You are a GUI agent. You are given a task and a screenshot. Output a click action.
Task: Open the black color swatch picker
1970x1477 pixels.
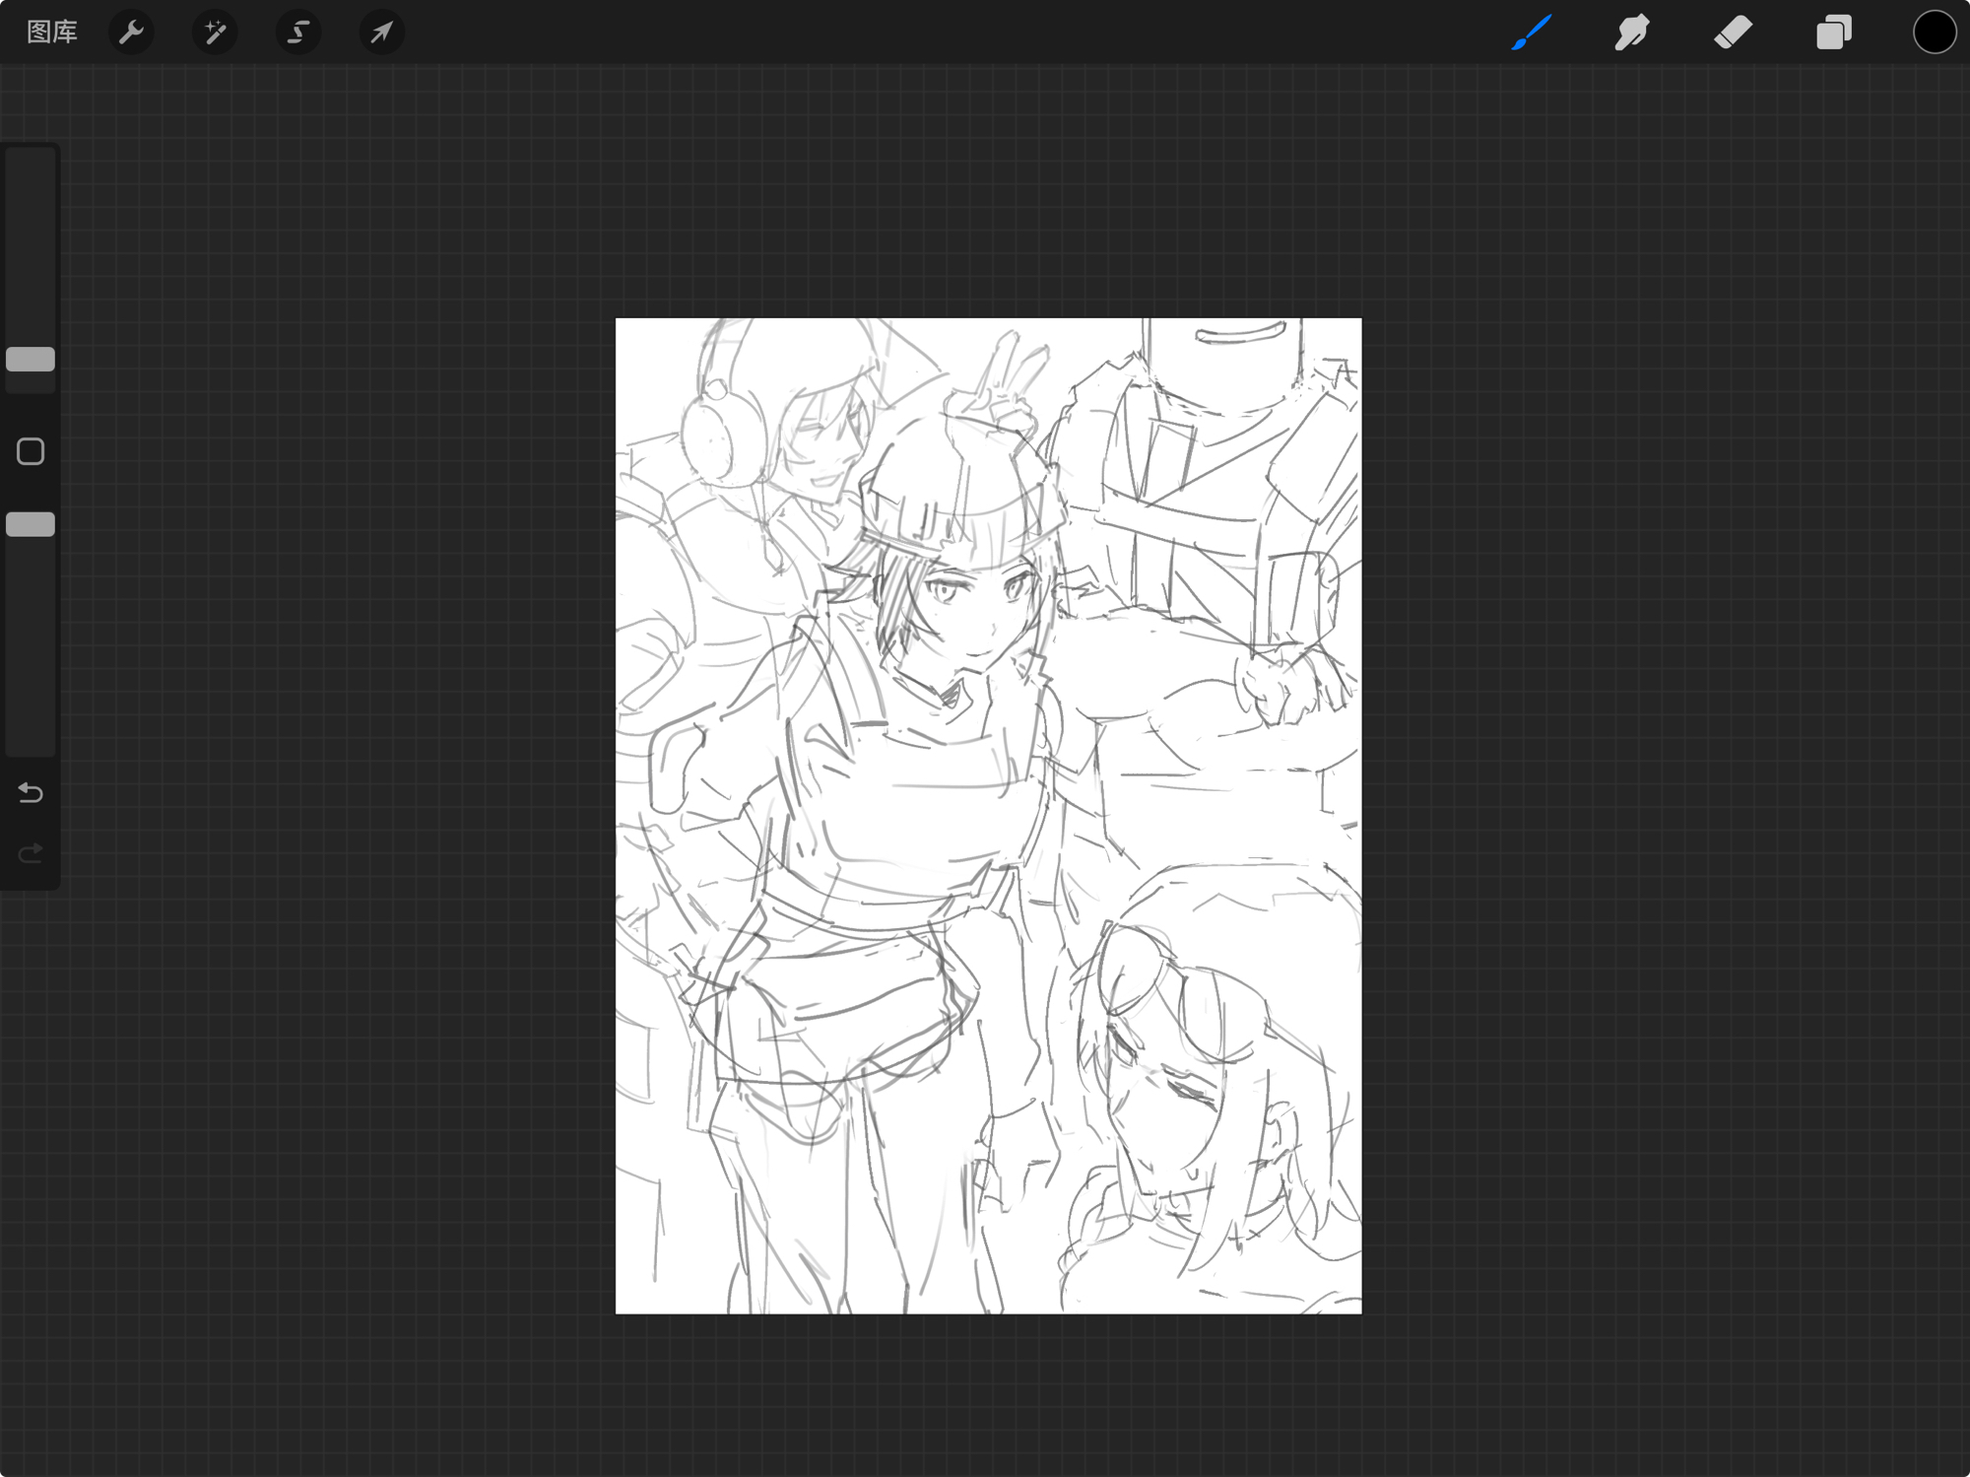click(x=1934, y=33)
